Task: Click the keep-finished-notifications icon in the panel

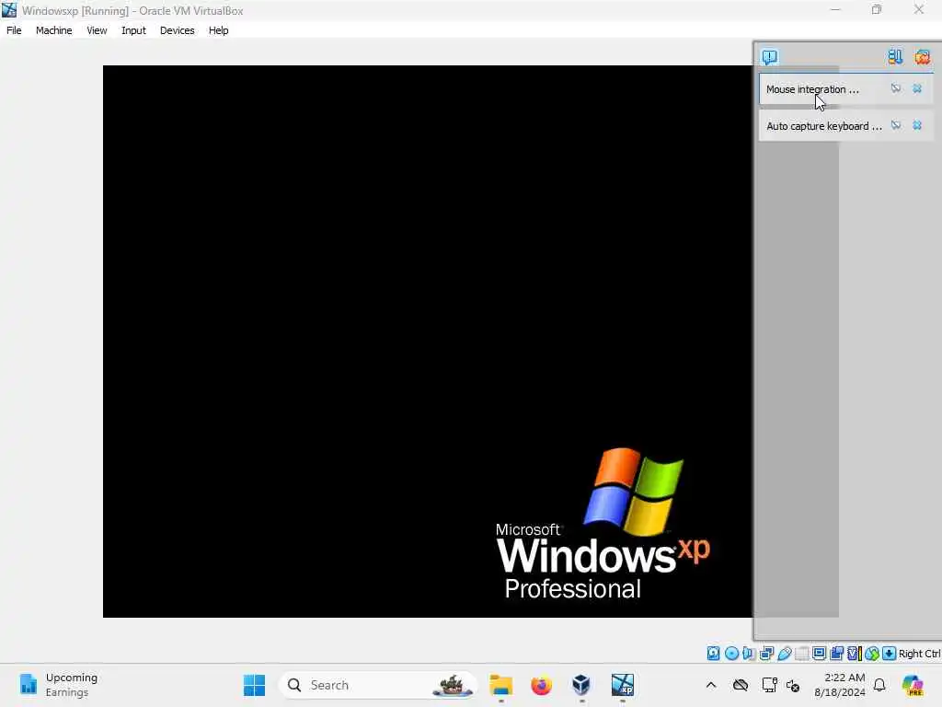Action: tap(895, 56)
